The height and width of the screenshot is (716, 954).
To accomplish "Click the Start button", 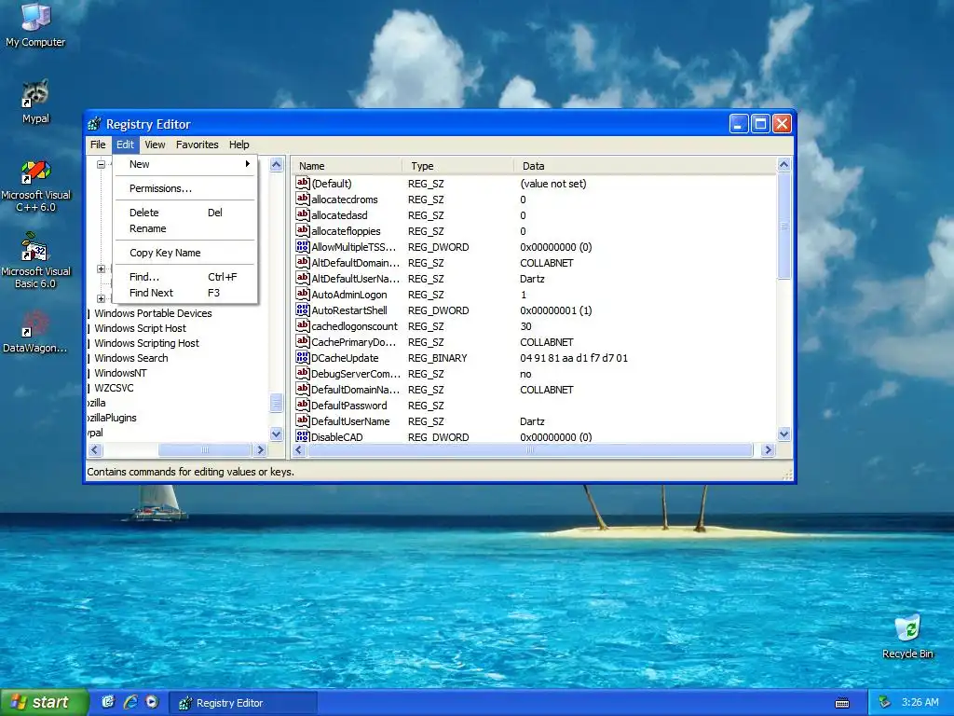I will 44,702.
